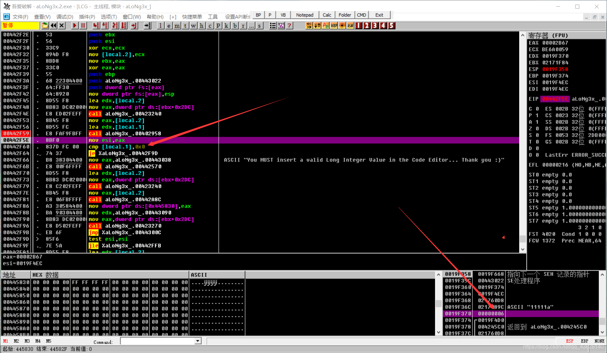Click the HBP hardware breakpoint icon
The height and width of the screenshot is (353, 607).
tap(334, 25)
